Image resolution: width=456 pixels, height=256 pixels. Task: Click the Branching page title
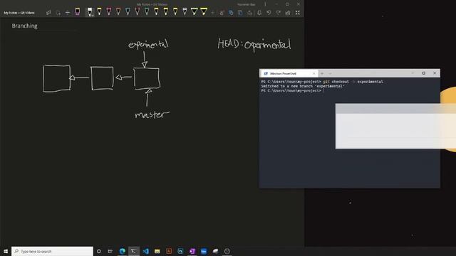pos(24,26)
